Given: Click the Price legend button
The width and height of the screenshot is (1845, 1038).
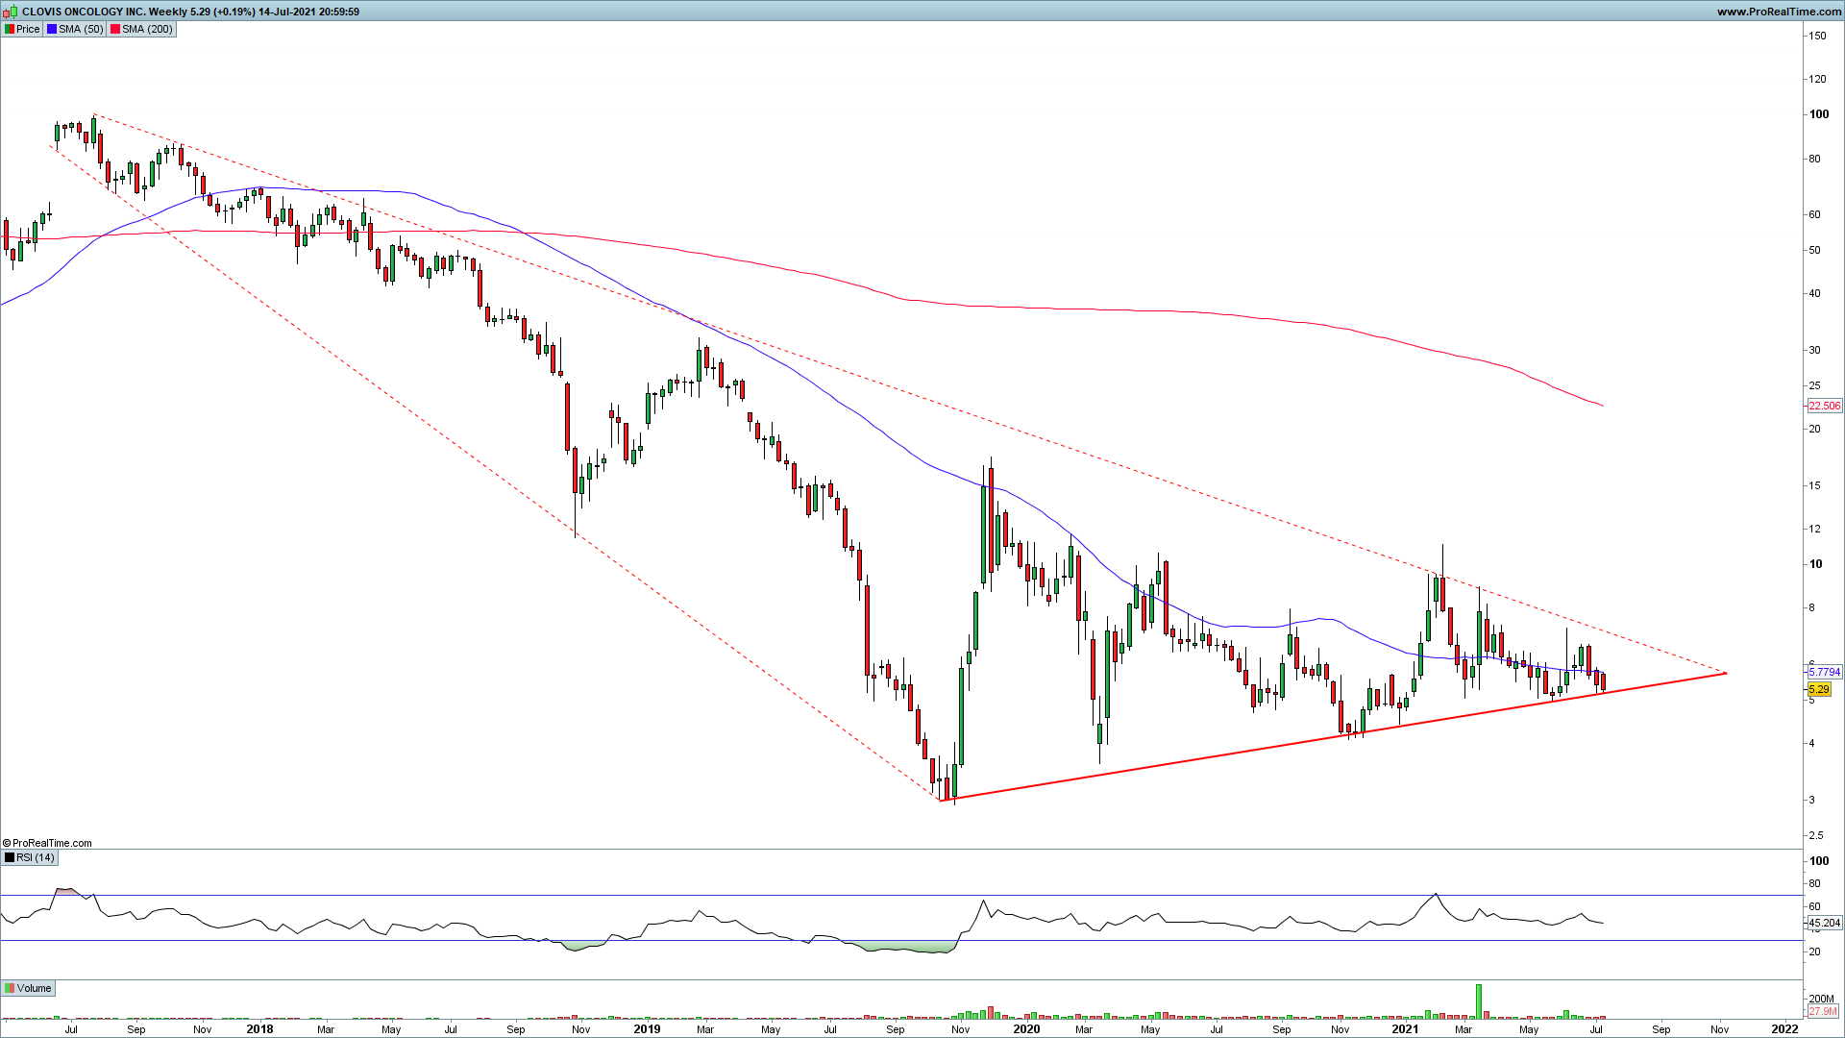Looking at the screenshot, I should point(22,29).
